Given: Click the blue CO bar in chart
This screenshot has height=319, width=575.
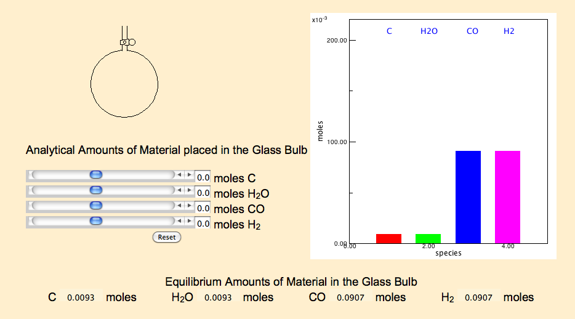Looking at the screenshot, I should tap(468, 197).
